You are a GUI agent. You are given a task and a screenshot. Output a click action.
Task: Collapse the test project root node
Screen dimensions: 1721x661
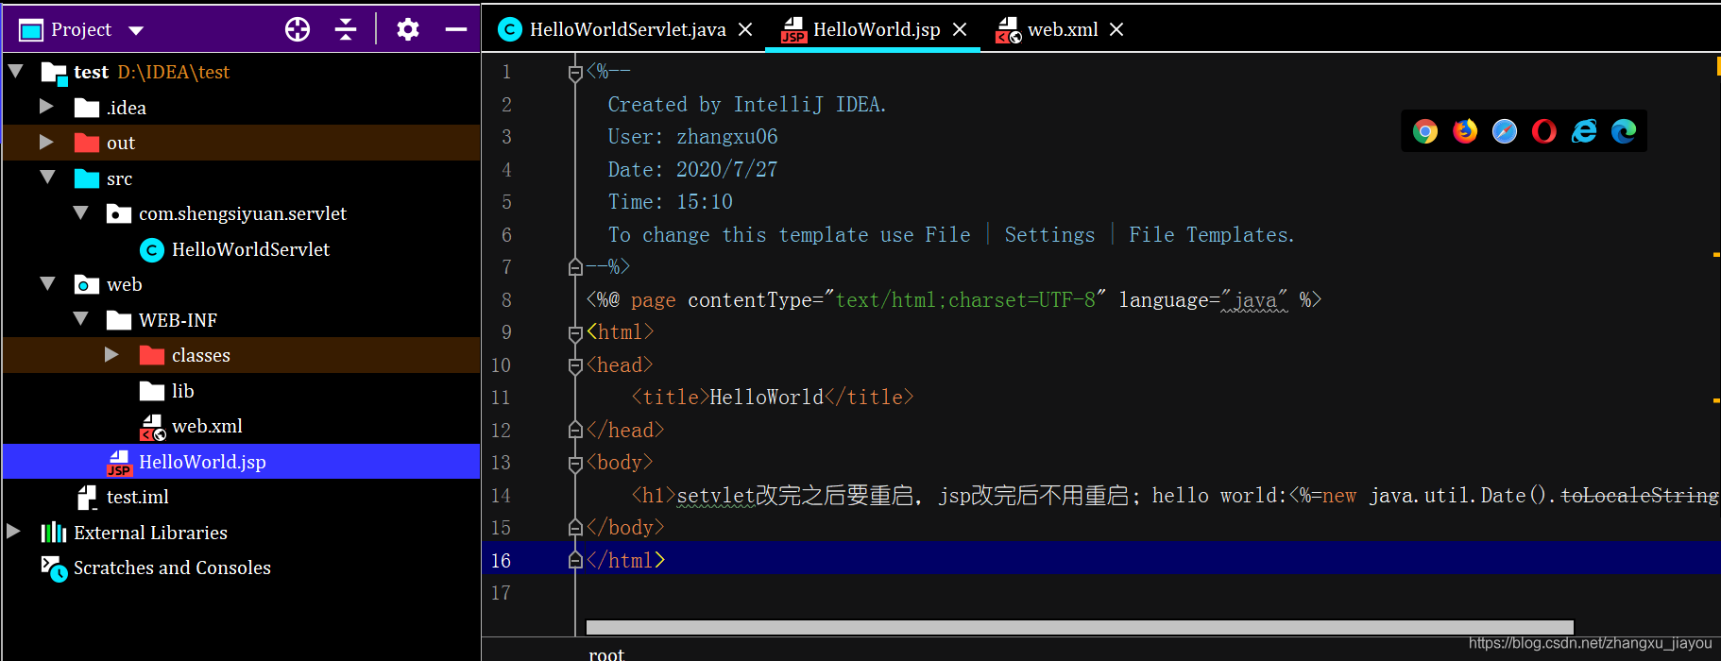(16, 71)
